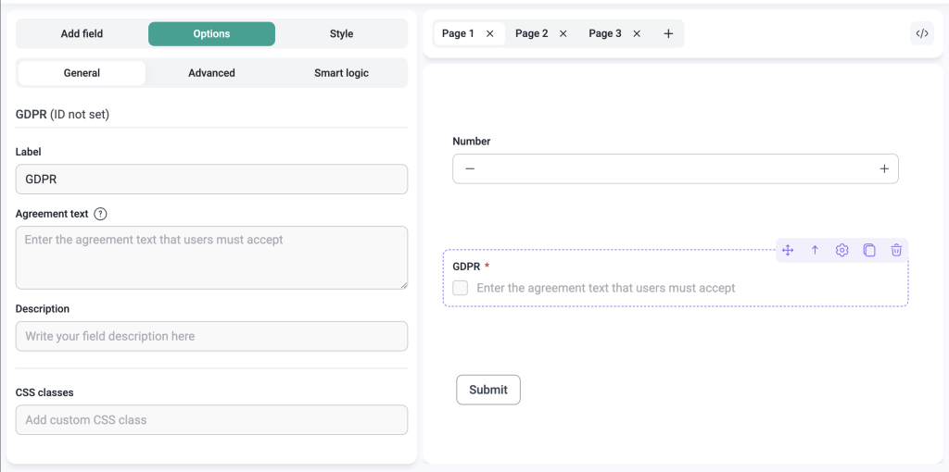Duplicate the GDPR field with copy icon
Image resolution: width=949 pixels, height=472 pixels.
pos(869,250)
